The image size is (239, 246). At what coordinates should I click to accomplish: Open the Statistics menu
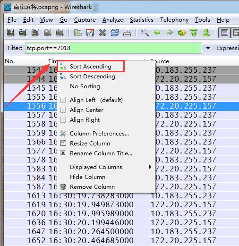click(x=142, y=20)
